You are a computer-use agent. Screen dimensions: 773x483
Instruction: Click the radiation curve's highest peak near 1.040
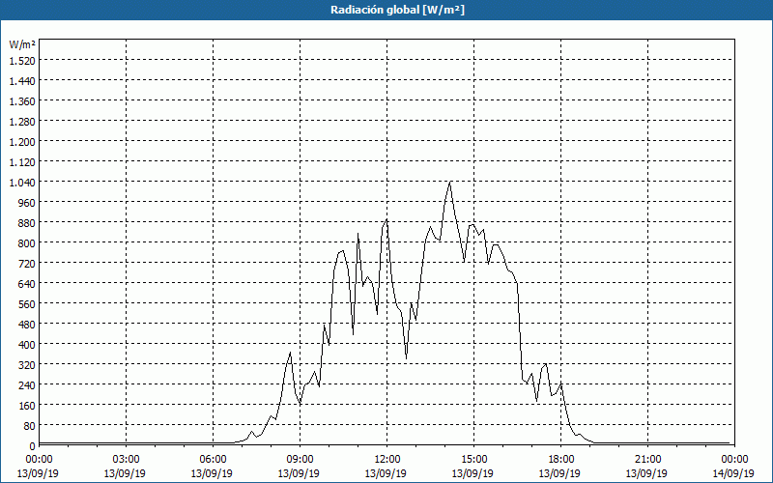(450, 183)
